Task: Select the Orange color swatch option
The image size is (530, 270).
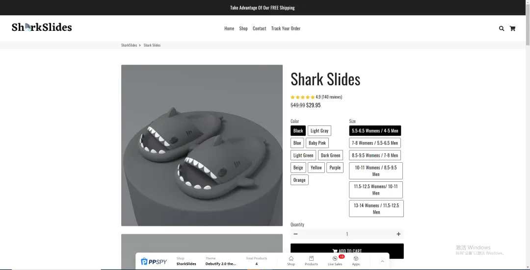Action: point(299,180)
